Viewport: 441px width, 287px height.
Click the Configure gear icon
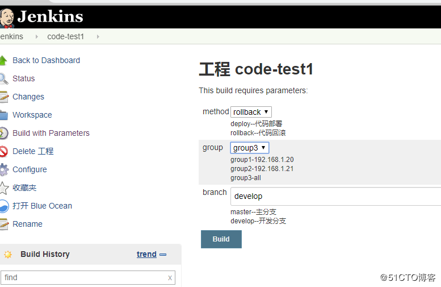[4, 169]
